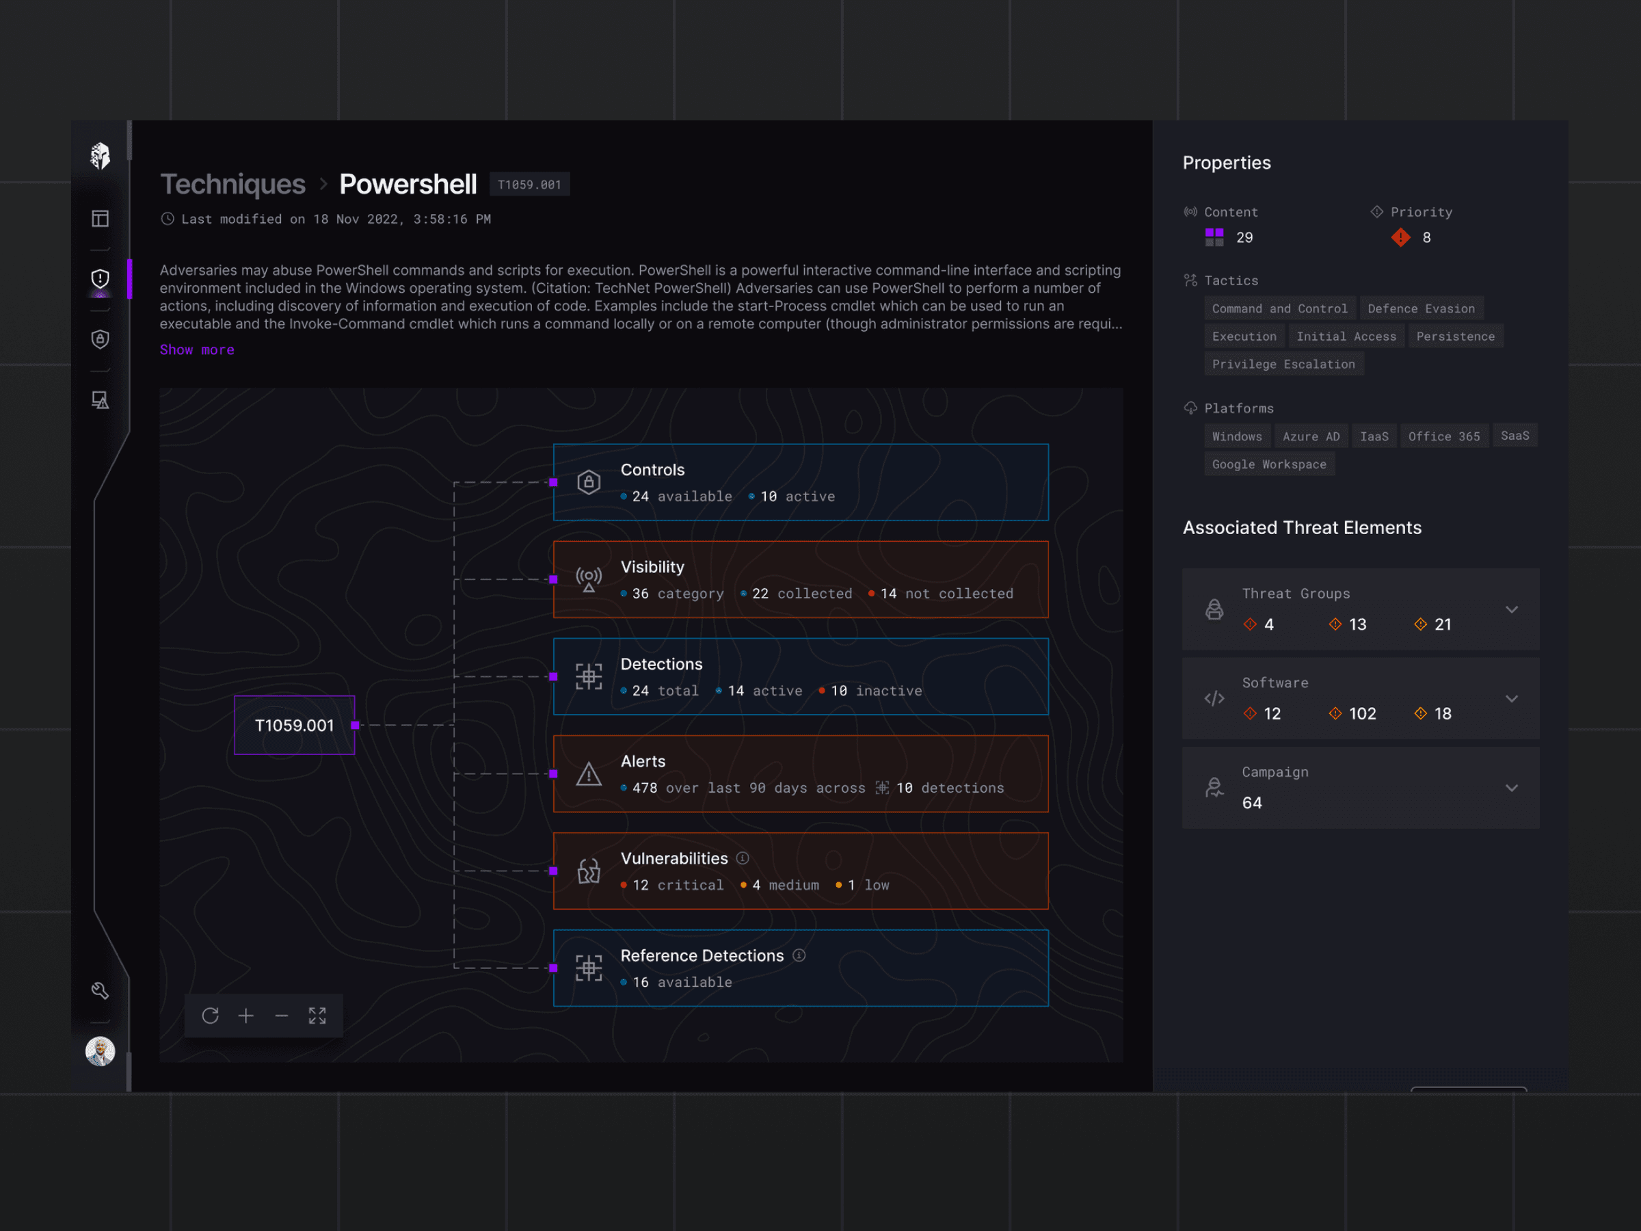Click '22 collected' in Visibility
The width and height of the screenshot is (1641, 1231).
[796, 594]
